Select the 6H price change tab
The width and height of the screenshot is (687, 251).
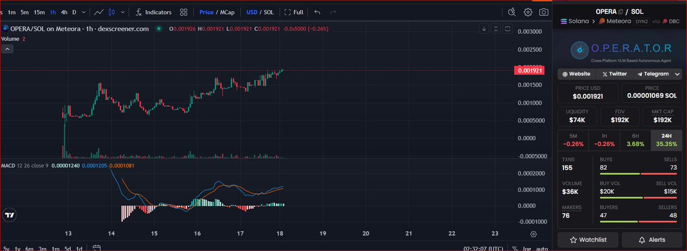(635, 140)
